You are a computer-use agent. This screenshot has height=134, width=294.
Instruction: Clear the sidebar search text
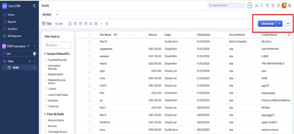[x=34, y=53]
